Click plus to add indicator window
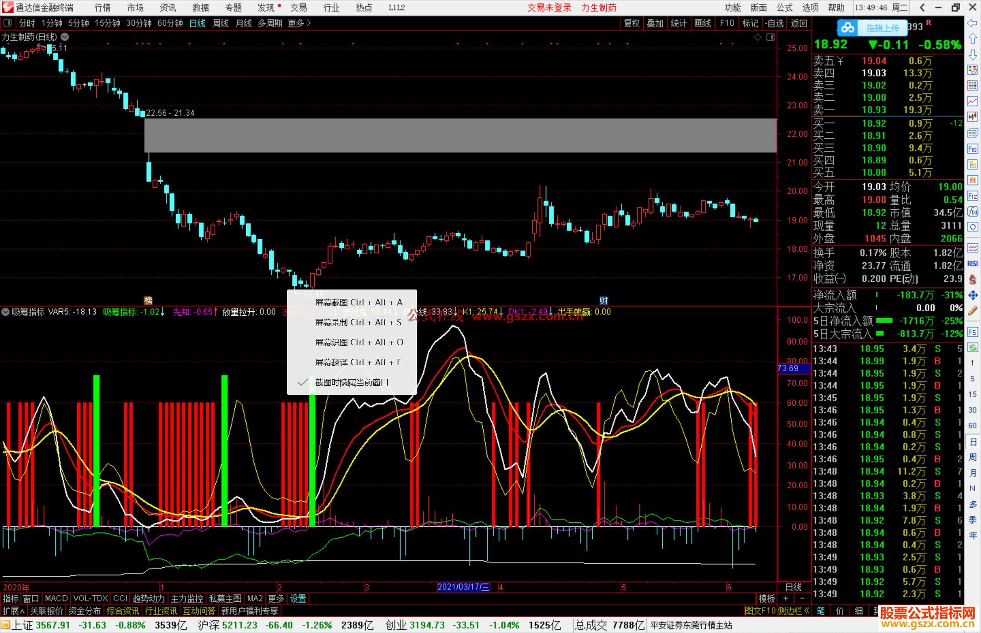The image size is (981, 633). [x=786, y=599]
